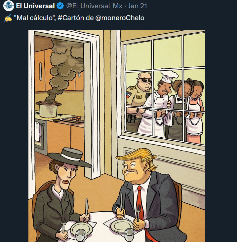This screenshot has height=242, width=237.
Task: Click the cutting board on the counter
Action: pos(74,120)
